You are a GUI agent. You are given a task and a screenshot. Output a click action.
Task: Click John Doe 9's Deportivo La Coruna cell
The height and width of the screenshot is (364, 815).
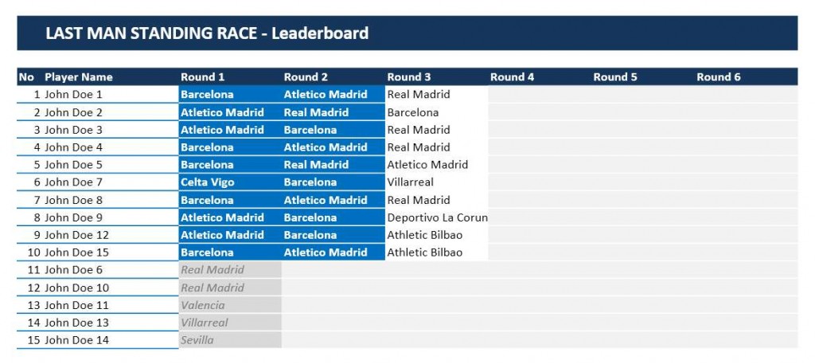pyautogui.click(x=437, y=217)
